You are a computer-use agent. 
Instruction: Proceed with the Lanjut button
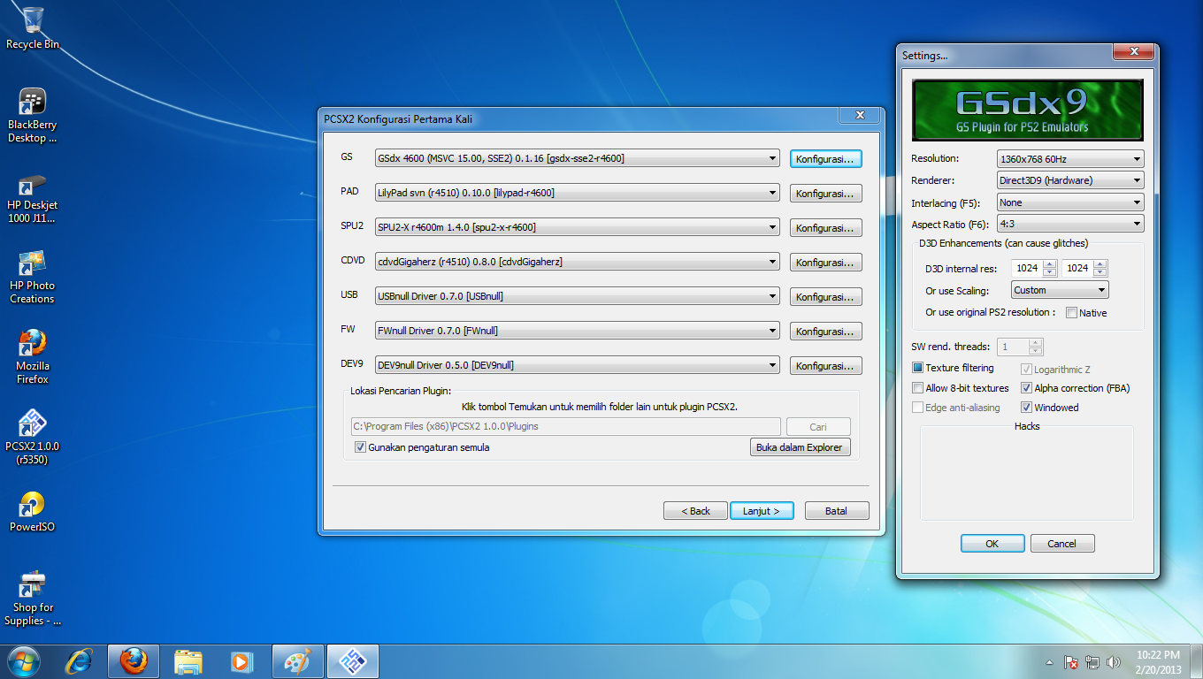click(762, 511)
